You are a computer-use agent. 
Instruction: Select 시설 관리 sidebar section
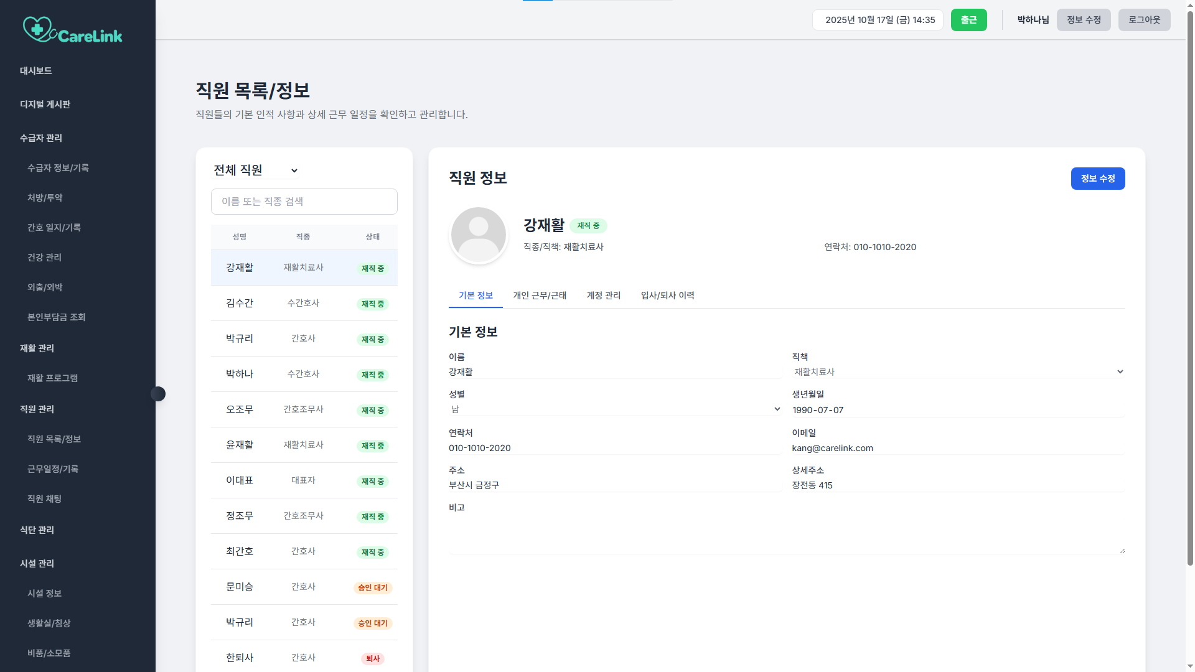37,564
